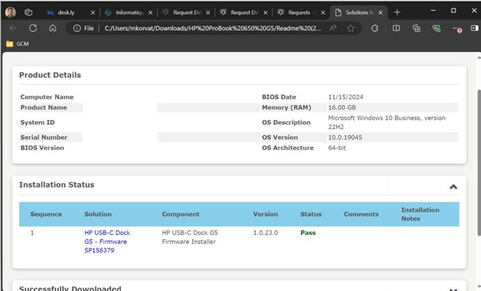Open the GCM bookmarks folder

(17, 44)
